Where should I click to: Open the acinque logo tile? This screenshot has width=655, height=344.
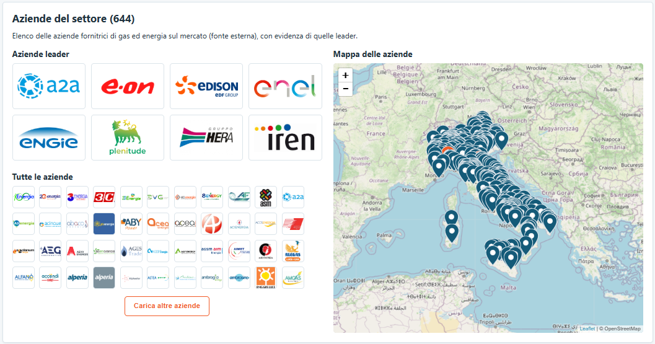coord(50,224)
